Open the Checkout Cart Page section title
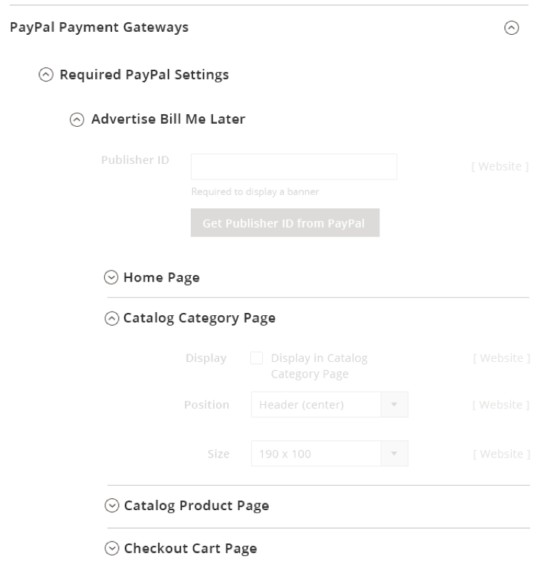Viewport: 557px width, 568px height. point(190,549)
